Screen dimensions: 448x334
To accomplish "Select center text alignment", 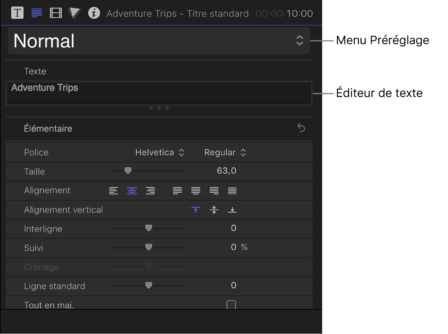I will click(x=132, y=191).
